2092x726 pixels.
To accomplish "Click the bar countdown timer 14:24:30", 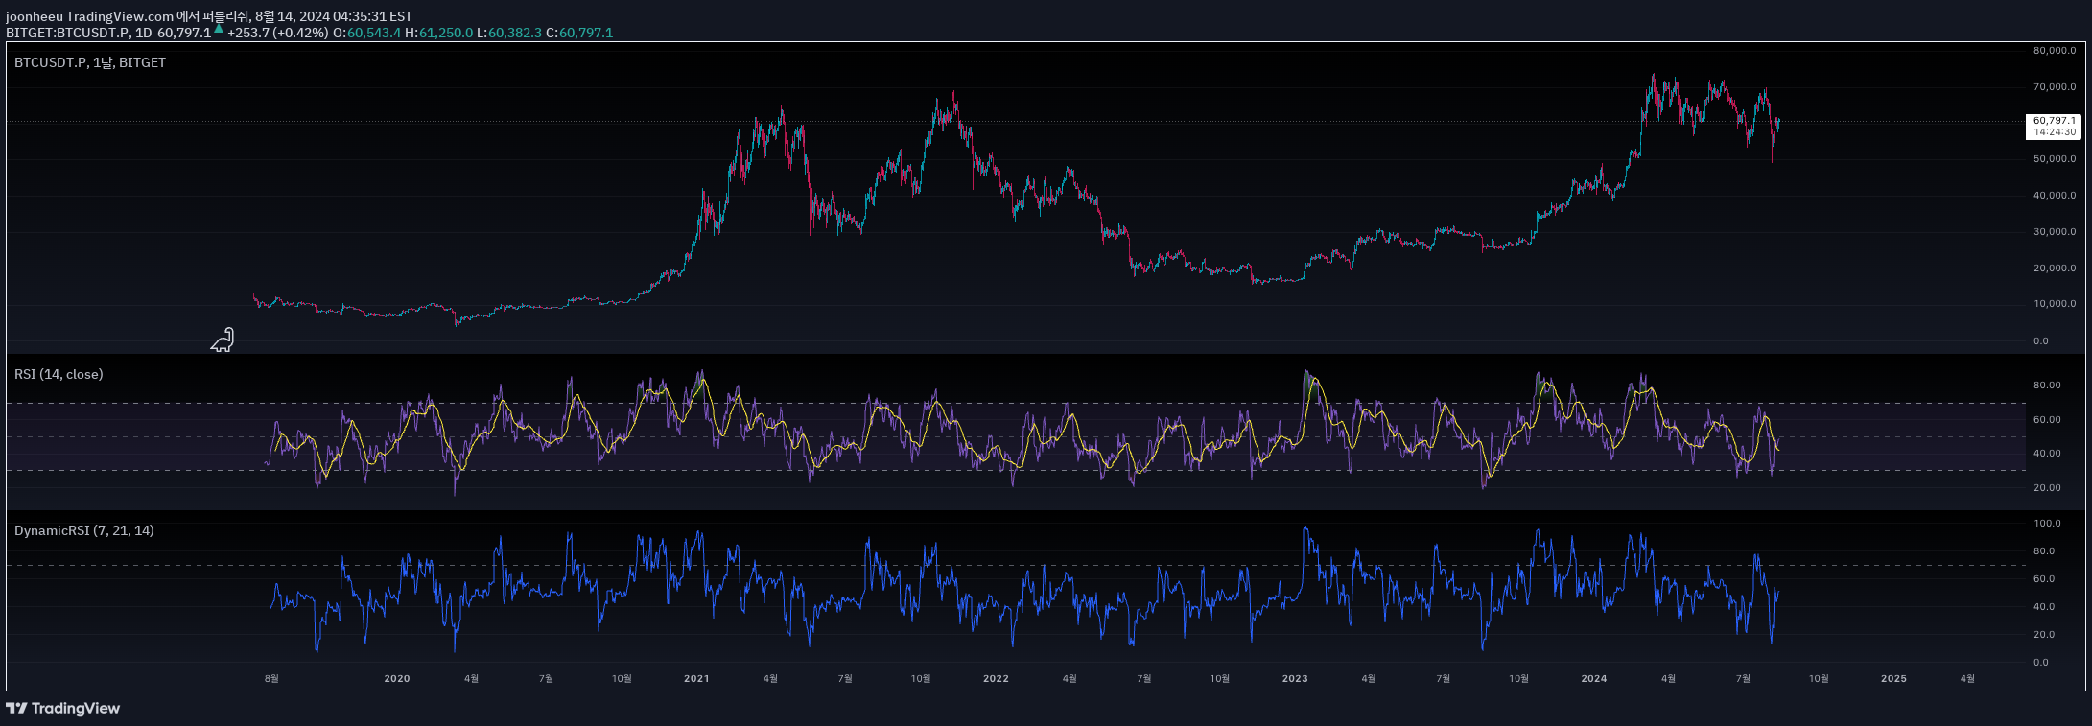I will point(2054,132).
